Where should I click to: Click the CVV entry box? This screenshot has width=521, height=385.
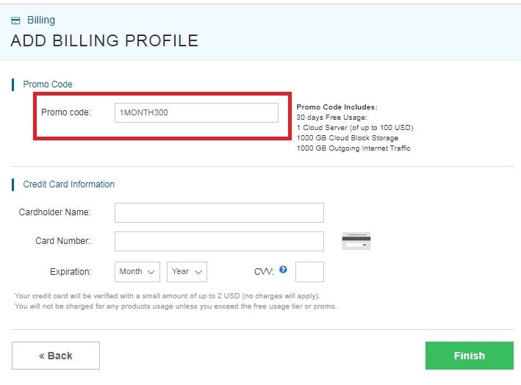(x=309, y=272)
